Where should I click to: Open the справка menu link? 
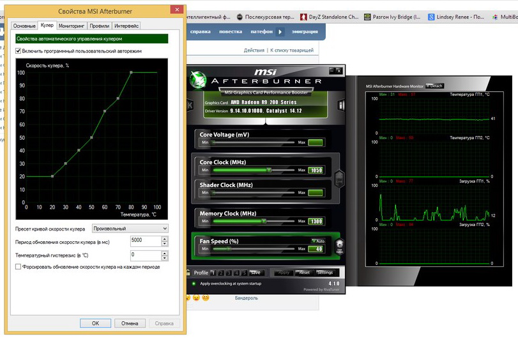tap(200, 32)
